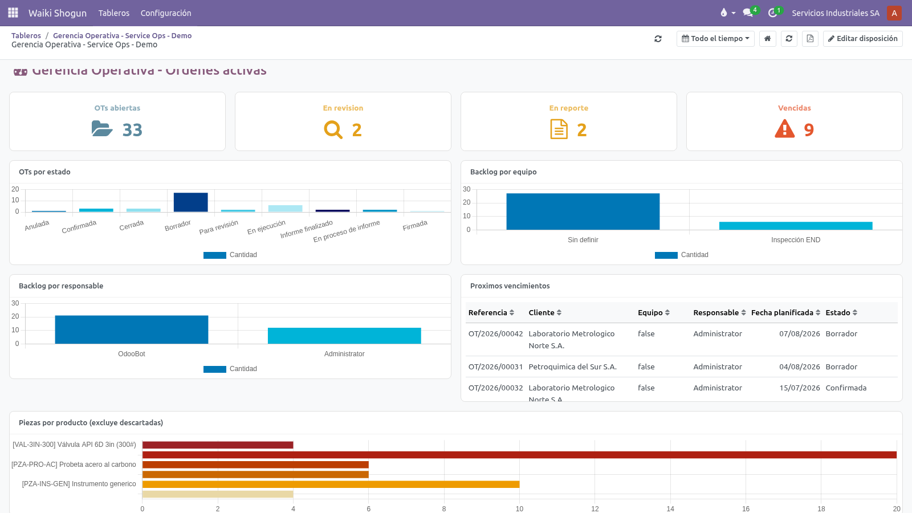The image size is (912, 513).
Task: Open the Configuración menu
Action: [166, 13]
